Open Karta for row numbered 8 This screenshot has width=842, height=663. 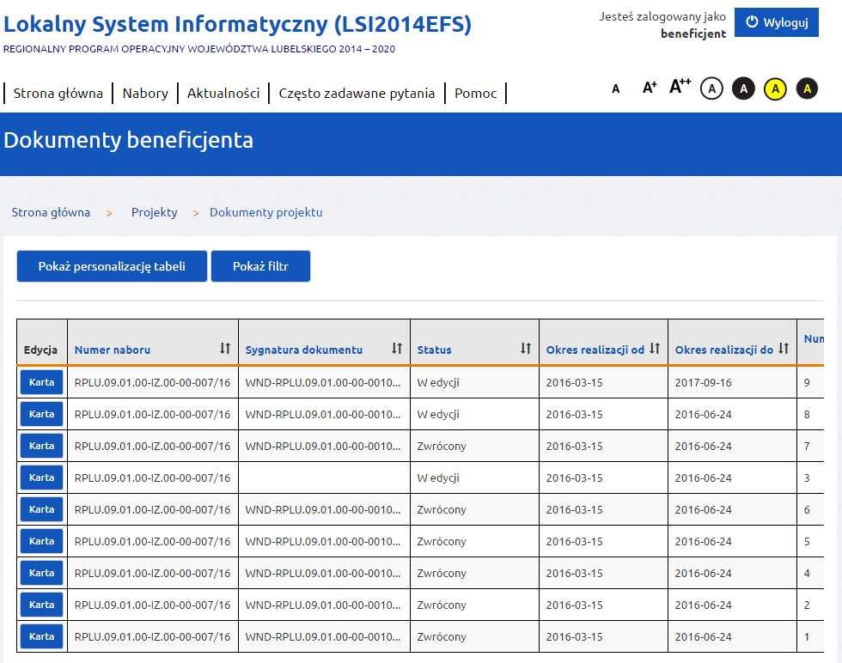(x=41, y=415)
